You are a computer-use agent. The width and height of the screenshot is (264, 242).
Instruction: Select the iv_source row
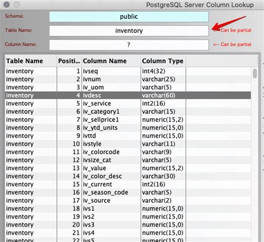click(128, 200)
